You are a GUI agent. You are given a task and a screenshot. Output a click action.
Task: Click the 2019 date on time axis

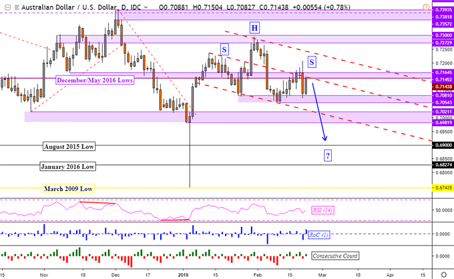tap(183, 274)
